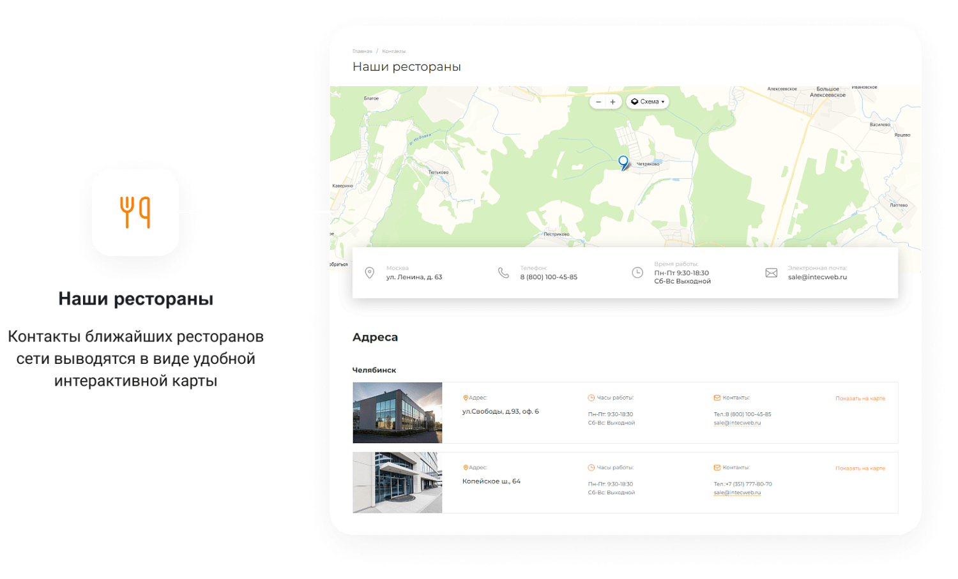Click phone +7 (351) 777-80-70 in Копейское row
The image size is (958, 579).
tap(748, 484)
